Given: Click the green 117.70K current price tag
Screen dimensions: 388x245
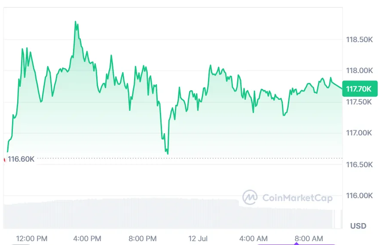Looking at the screenshot, I should pyautogui.click(x=360, y=89).
